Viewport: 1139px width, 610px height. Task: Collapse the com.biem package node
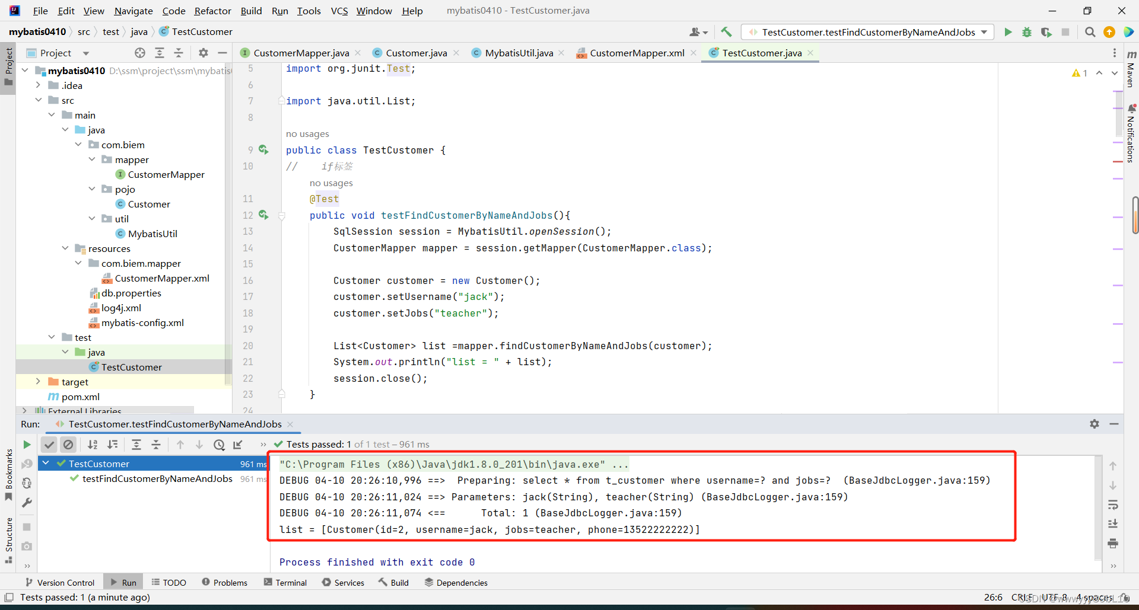[78, 144]
